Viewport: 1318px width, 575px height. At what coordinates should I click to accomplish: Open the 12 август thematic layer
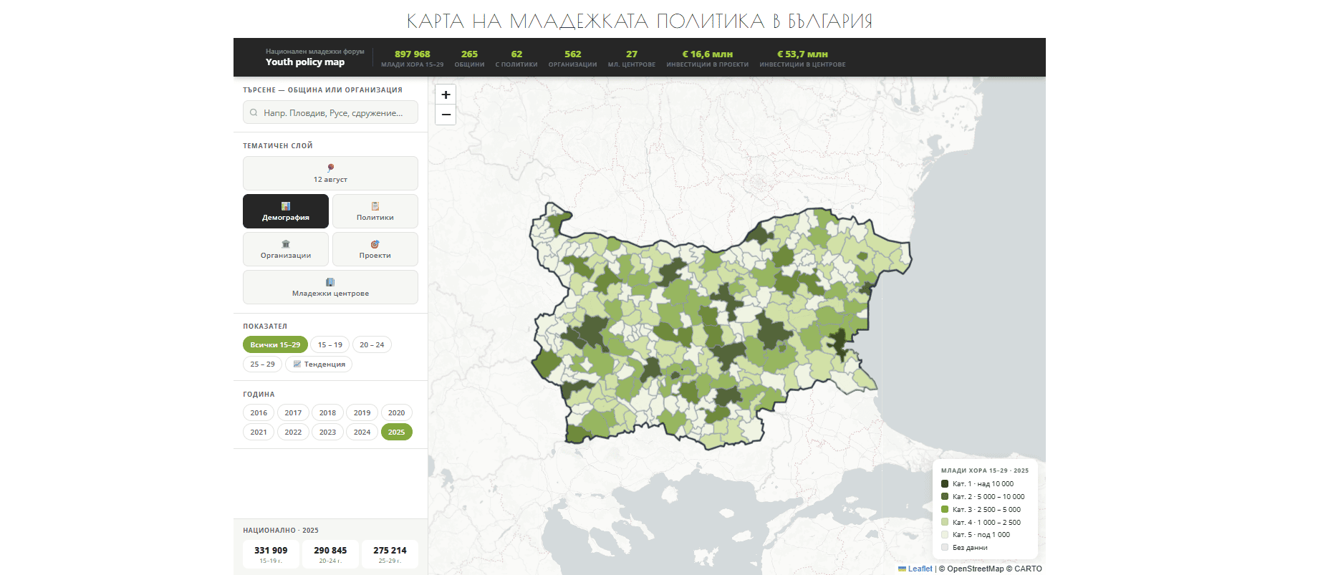pyautogui.click(x=330, y=173)
